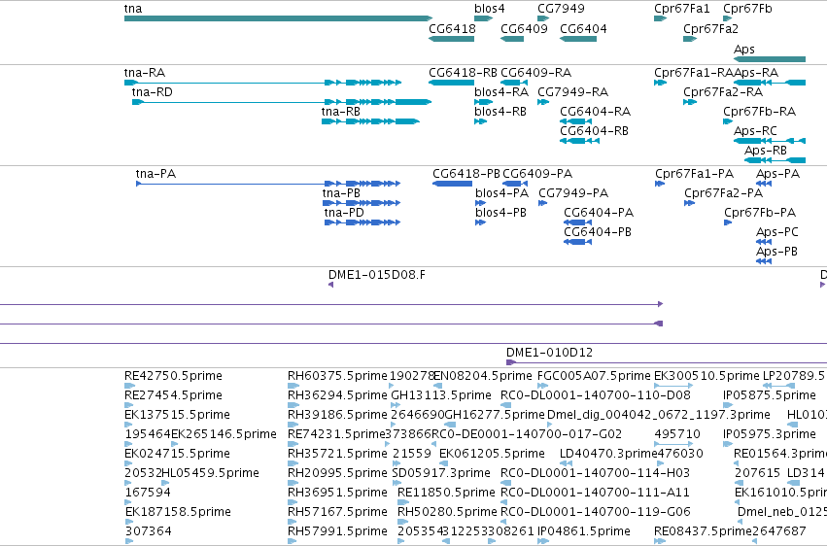Click the Aps-PA protein label
Viewport: 827px width, 546px height.
click(778, 174)
